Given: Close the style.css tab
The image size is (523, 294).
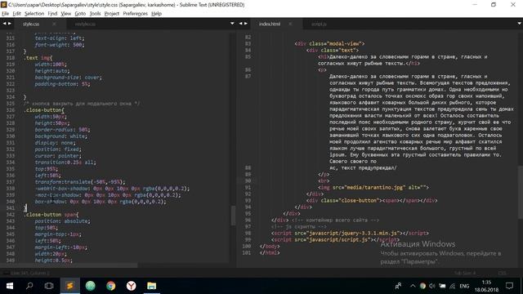Looking at the screenshot, I should pyautogui.click(x=54, y=24).
